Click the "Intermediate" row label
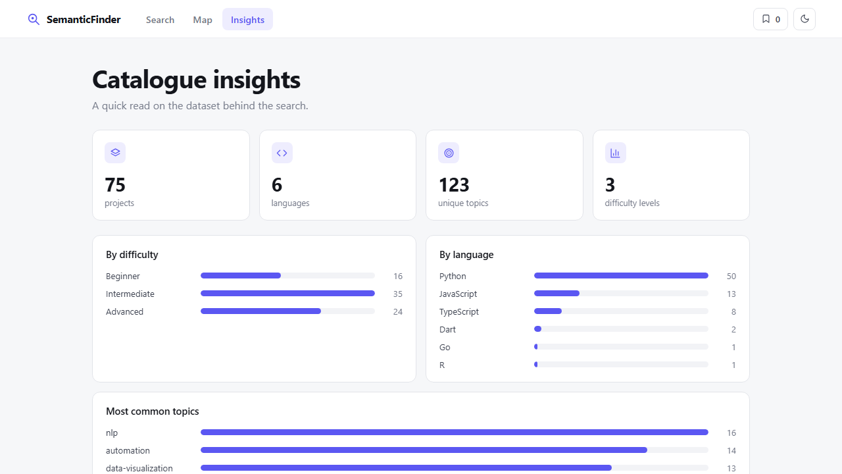The width and height of the screenshot is (842, 474). [x=130, y=294]
